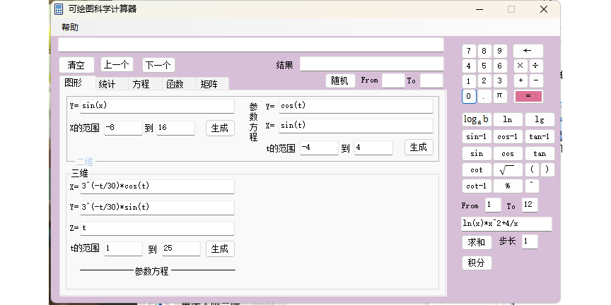Click the ln function key
This screenshot has height=305, width=611.
[x=508, y=119]
